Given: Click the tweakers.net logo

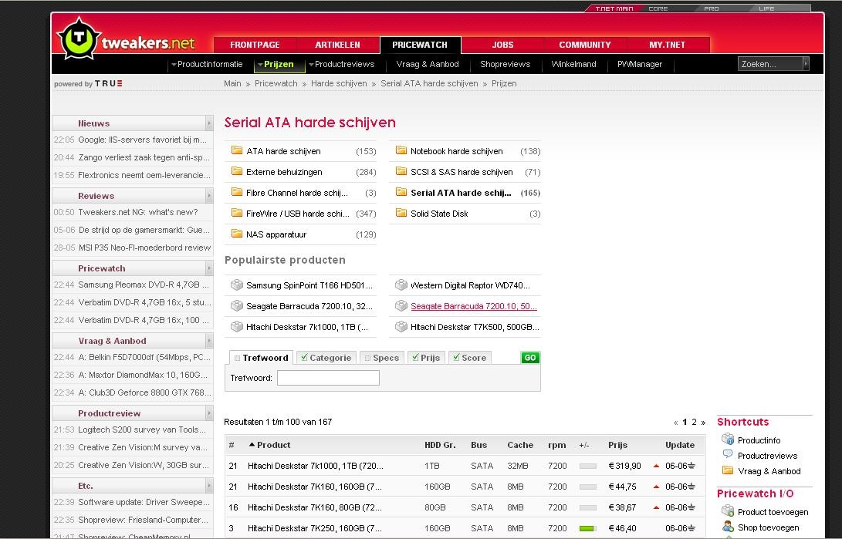Looking at the screenshot, I should tap(127, 39).
